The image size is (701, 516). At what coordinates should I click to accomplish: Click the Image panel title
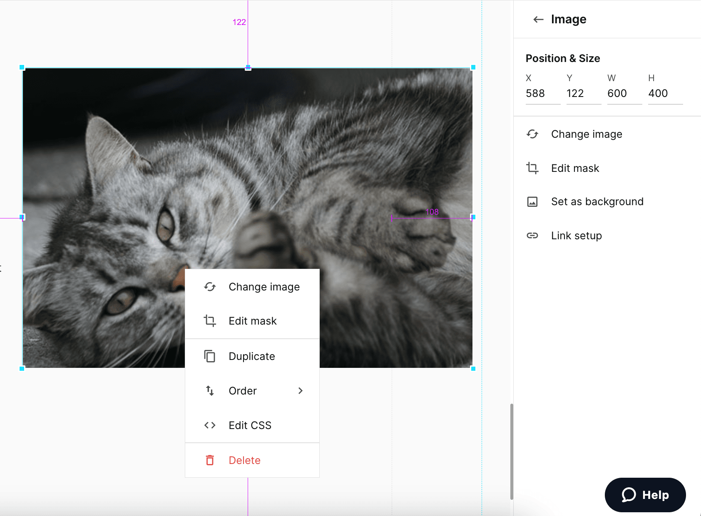pyautogui.click(x=569, y=19)
